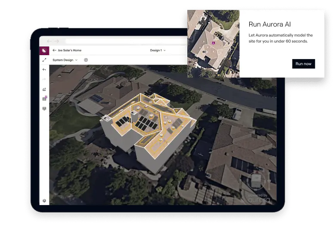Select the roof/site modeling tool icon
335x240 pixels.
coord(44,89)
